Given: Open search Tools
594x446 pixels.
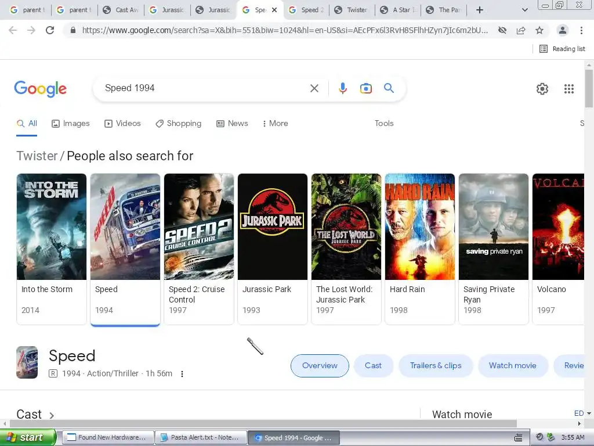Looking at the screenshot, I should (x=384, y=123).
